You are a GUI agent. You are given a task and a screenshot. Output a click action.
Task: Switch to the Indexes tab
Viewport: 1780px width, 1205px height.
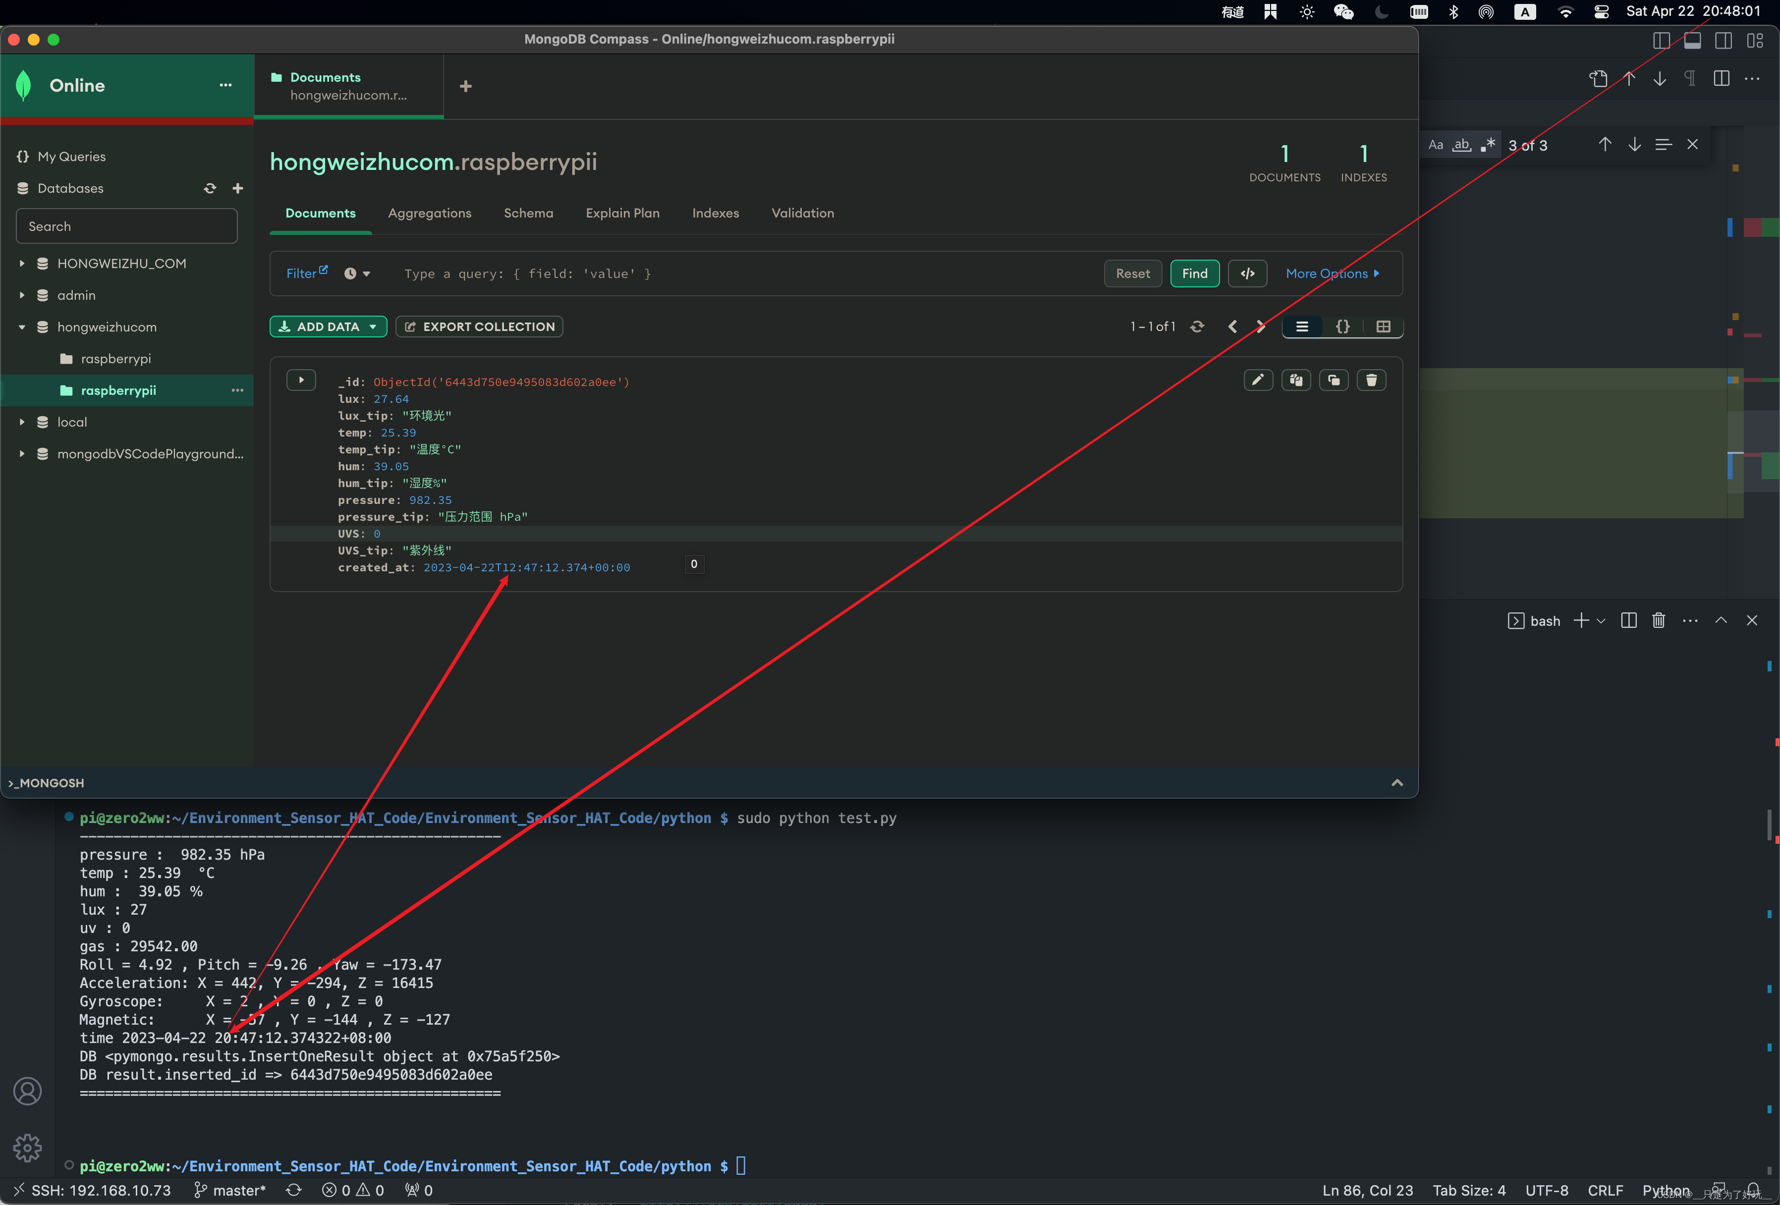click(716, 213)
